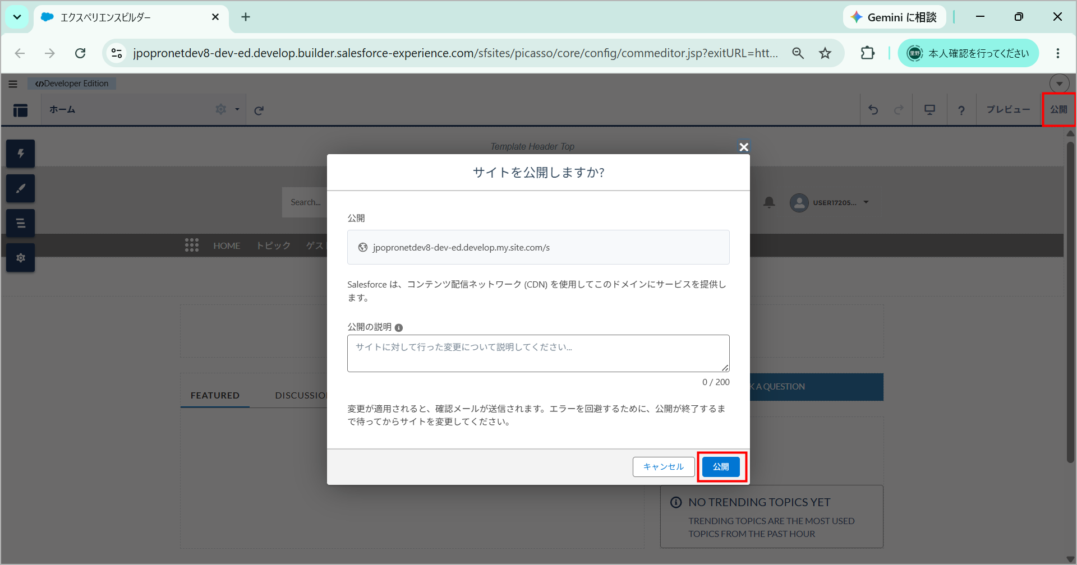Open the builder Settings gear panel

(x=21, y=258)
